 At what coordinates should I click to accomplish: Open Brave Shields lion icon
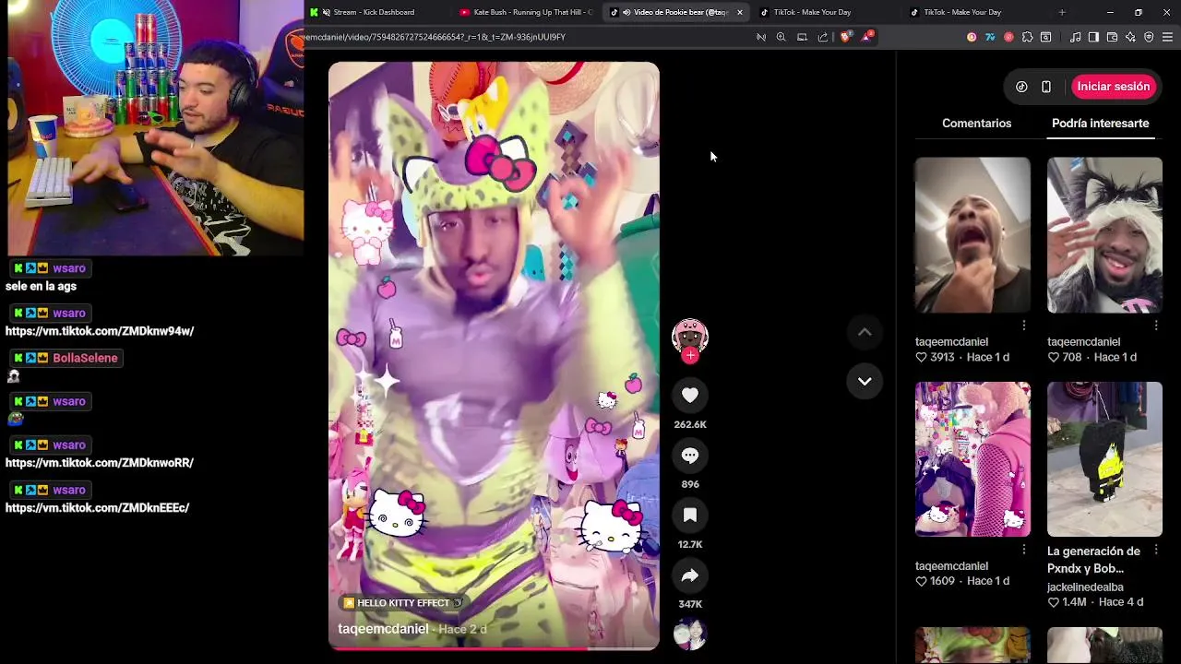[x=846, y=37]
